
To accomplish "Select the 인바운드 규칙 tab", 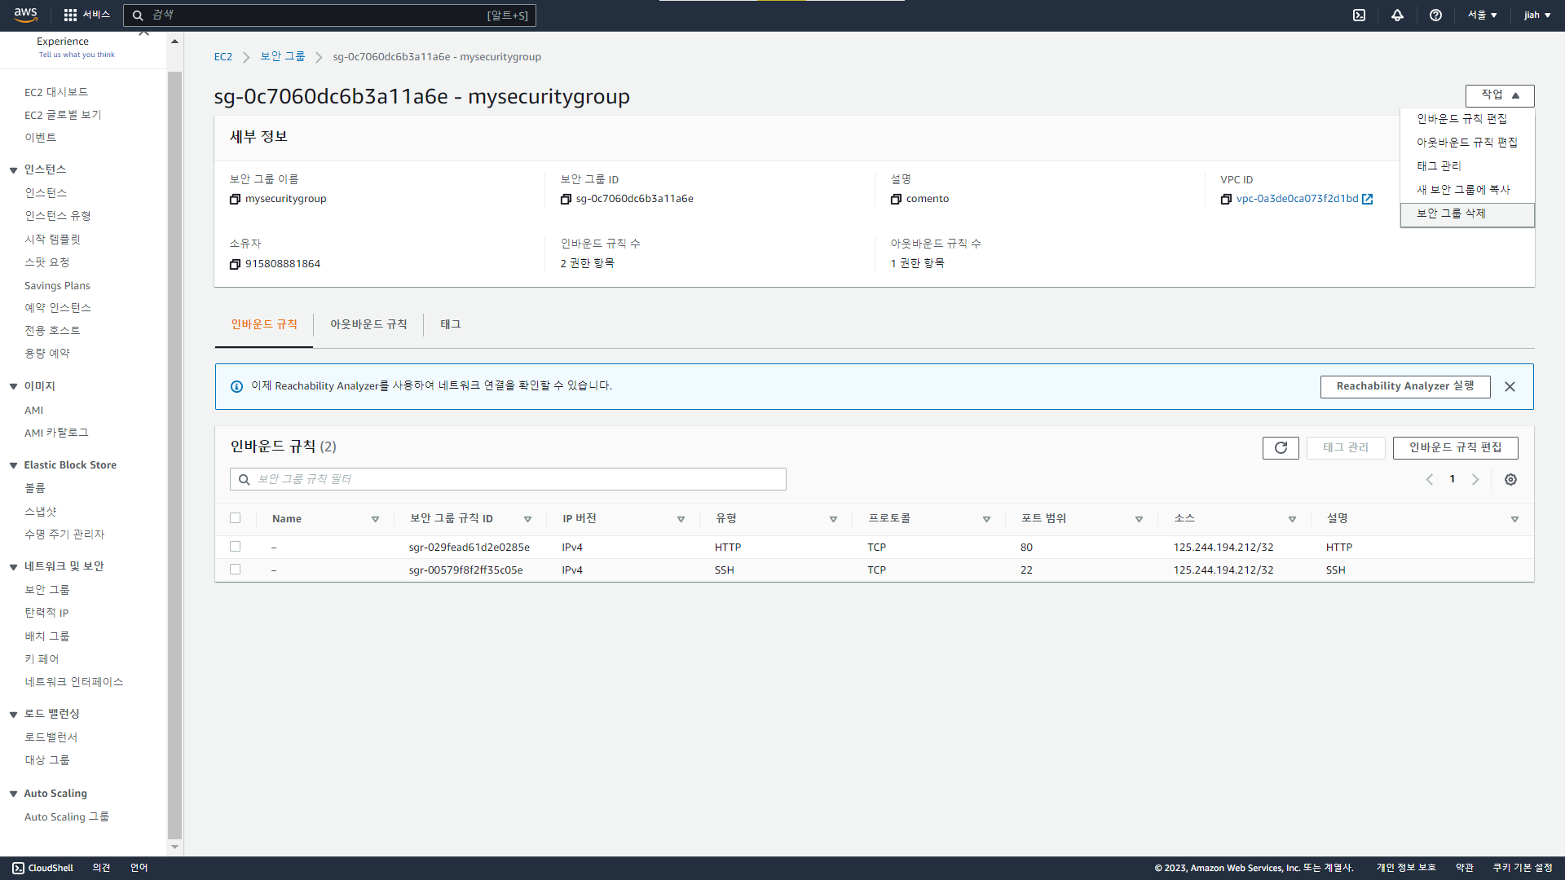I will point(264,324).
